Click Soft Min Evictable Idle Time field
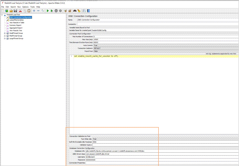Image resolution: width=239 pixels, height=166 pixels. (165, 142)
